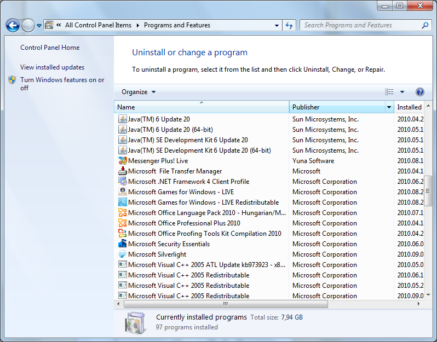Viewport: 437px width, 342px height.
Task: Open Control Panel Home link
Action: point(50,48)
